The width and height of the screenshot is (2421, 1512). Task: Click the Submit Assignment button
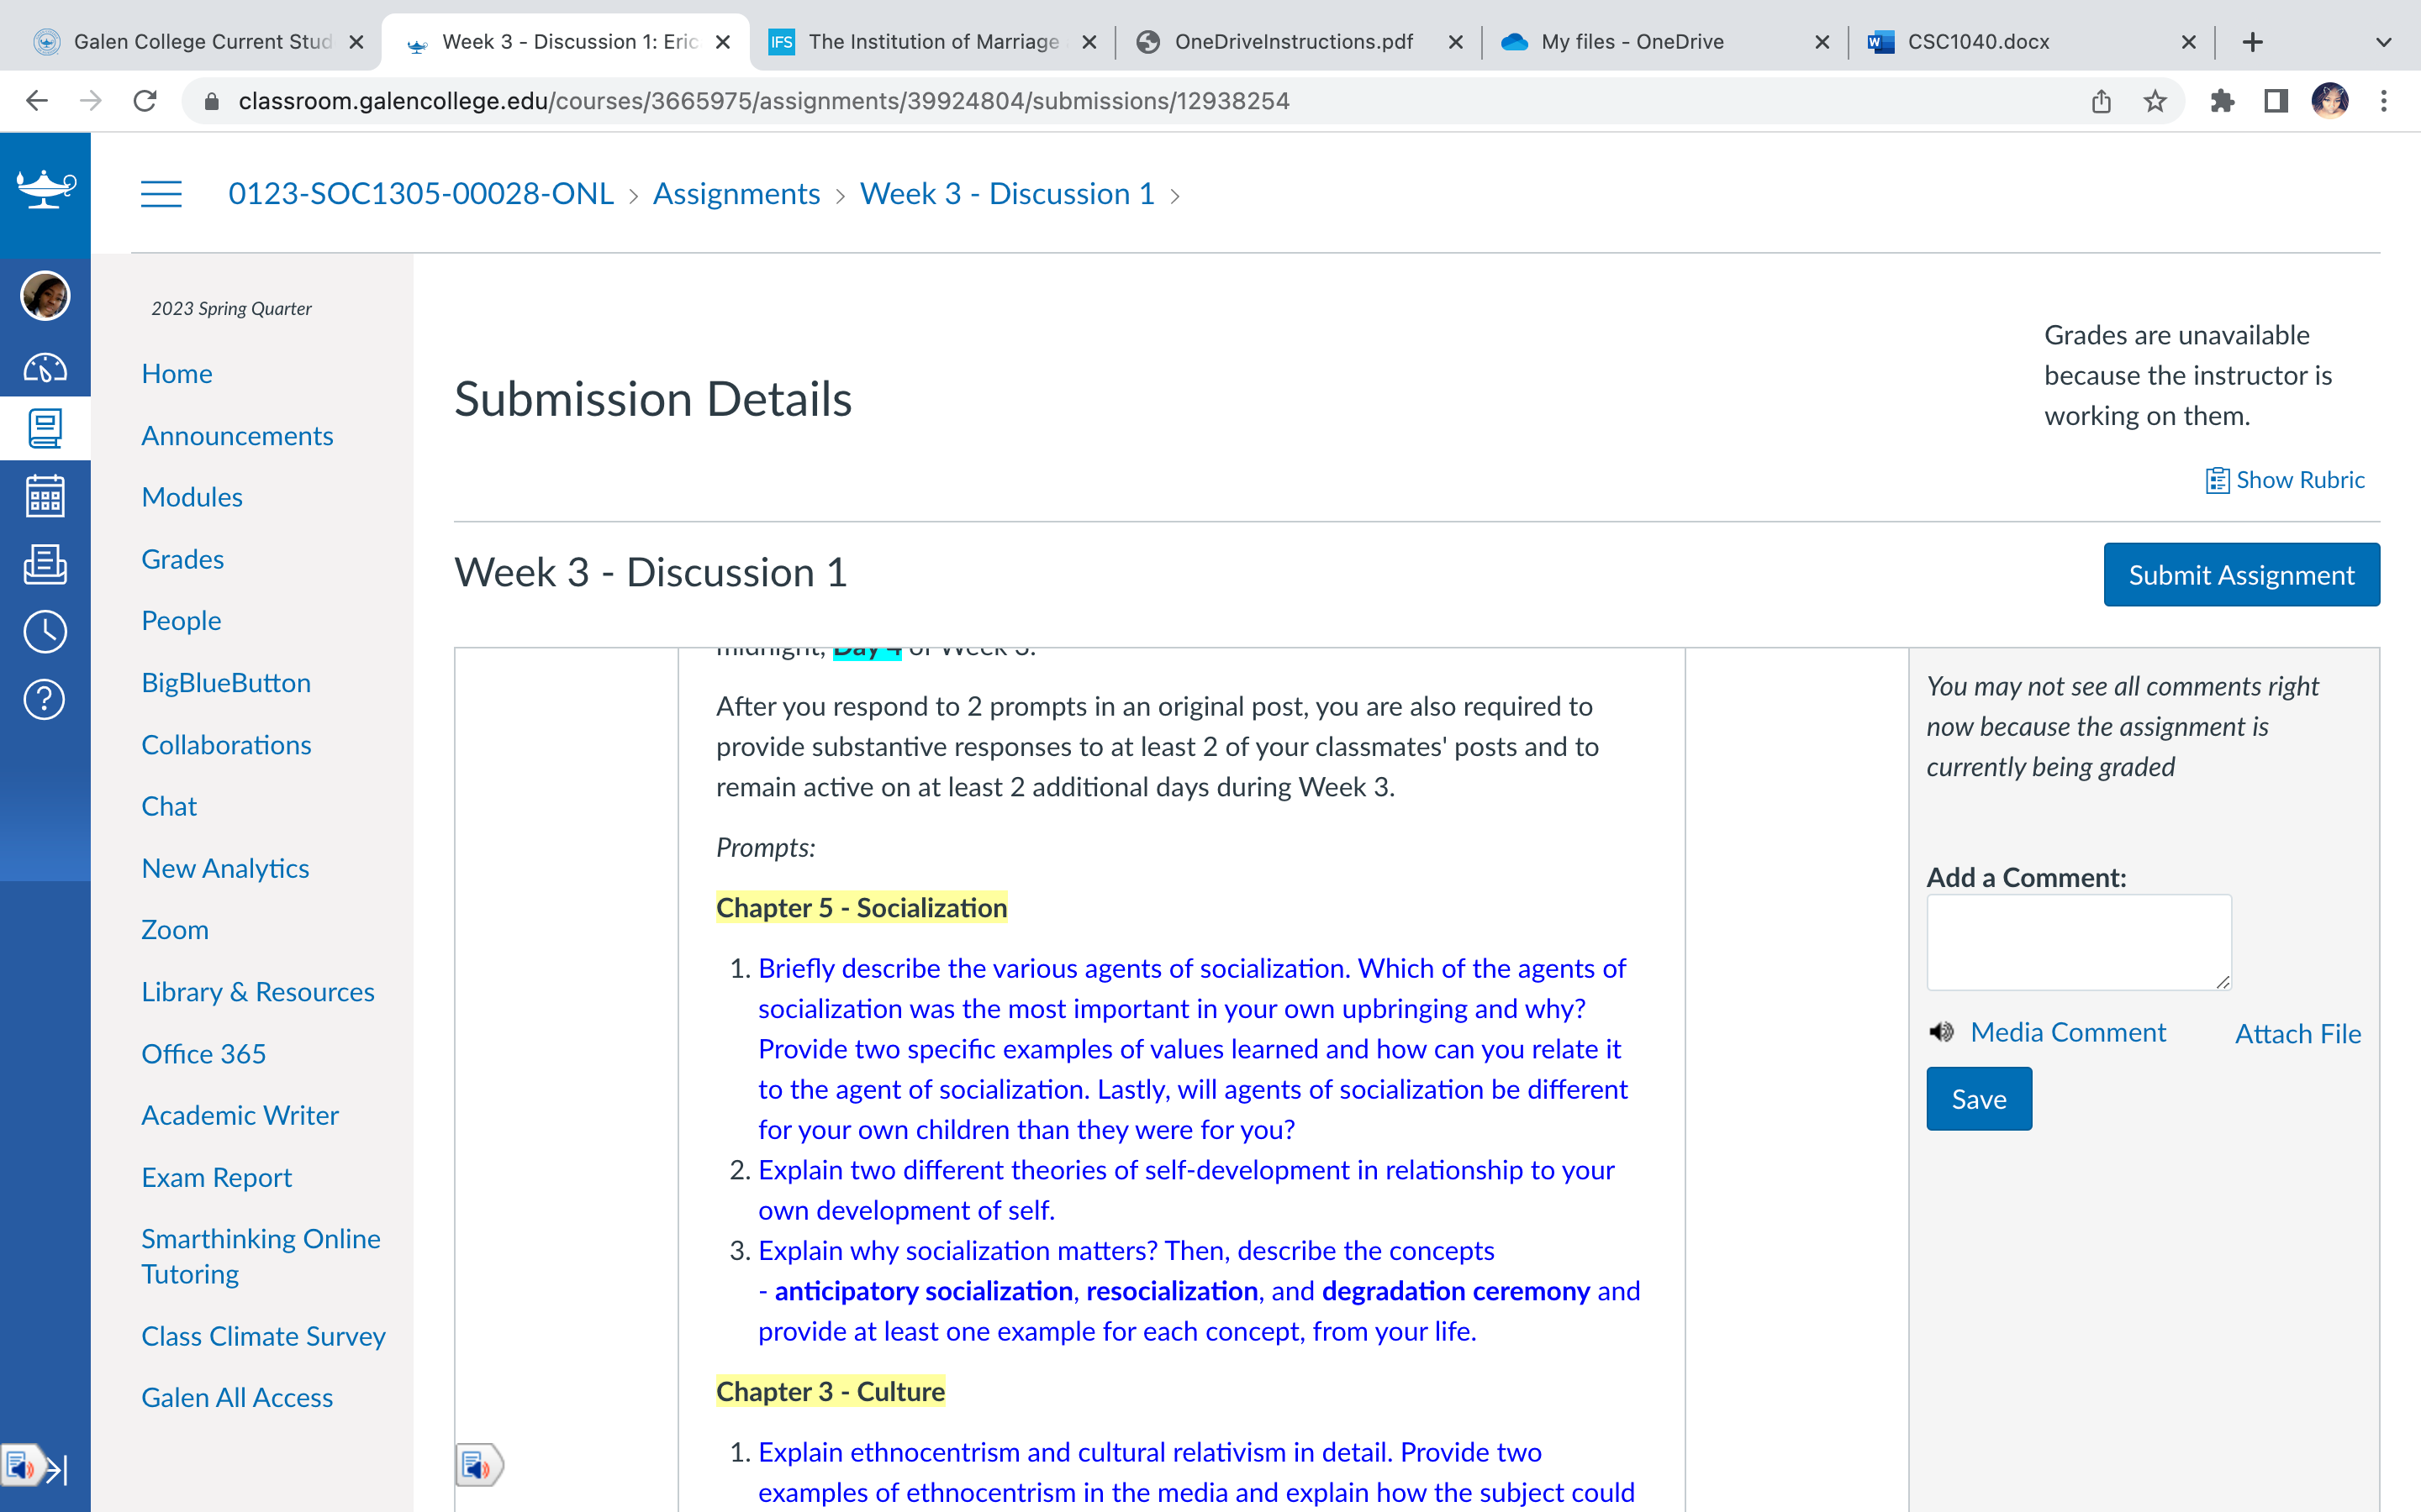[2241, 575]
